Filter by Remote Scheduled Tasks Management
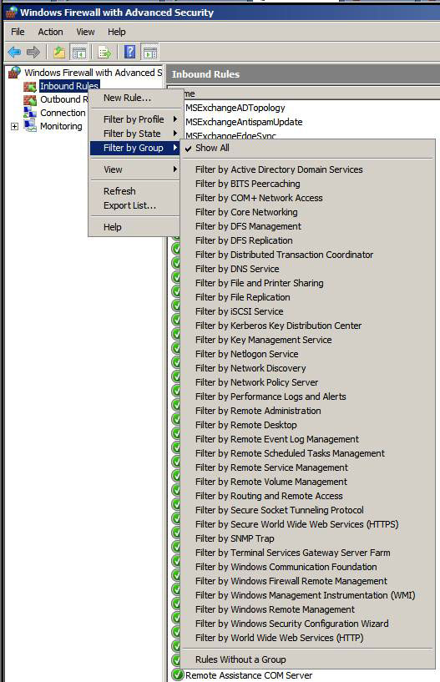The height and width of the screenshot is (682, 440). point(308,453)
